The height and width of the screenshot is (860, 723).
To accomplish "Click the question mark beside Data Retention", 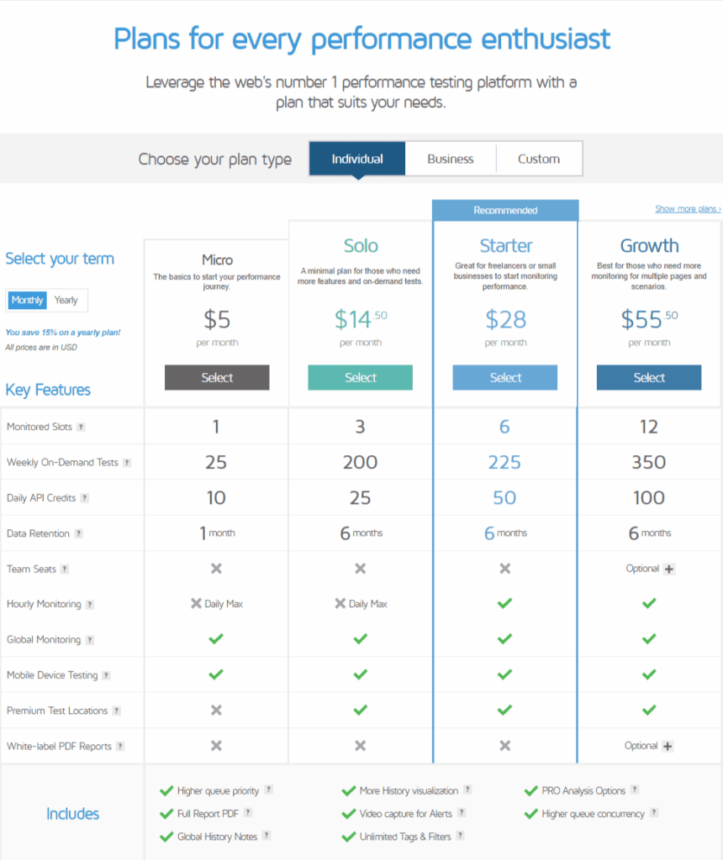I will click(80, 533).
